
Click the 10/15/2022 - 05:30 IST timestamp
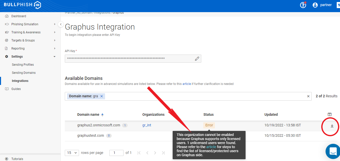click(283, 135)
